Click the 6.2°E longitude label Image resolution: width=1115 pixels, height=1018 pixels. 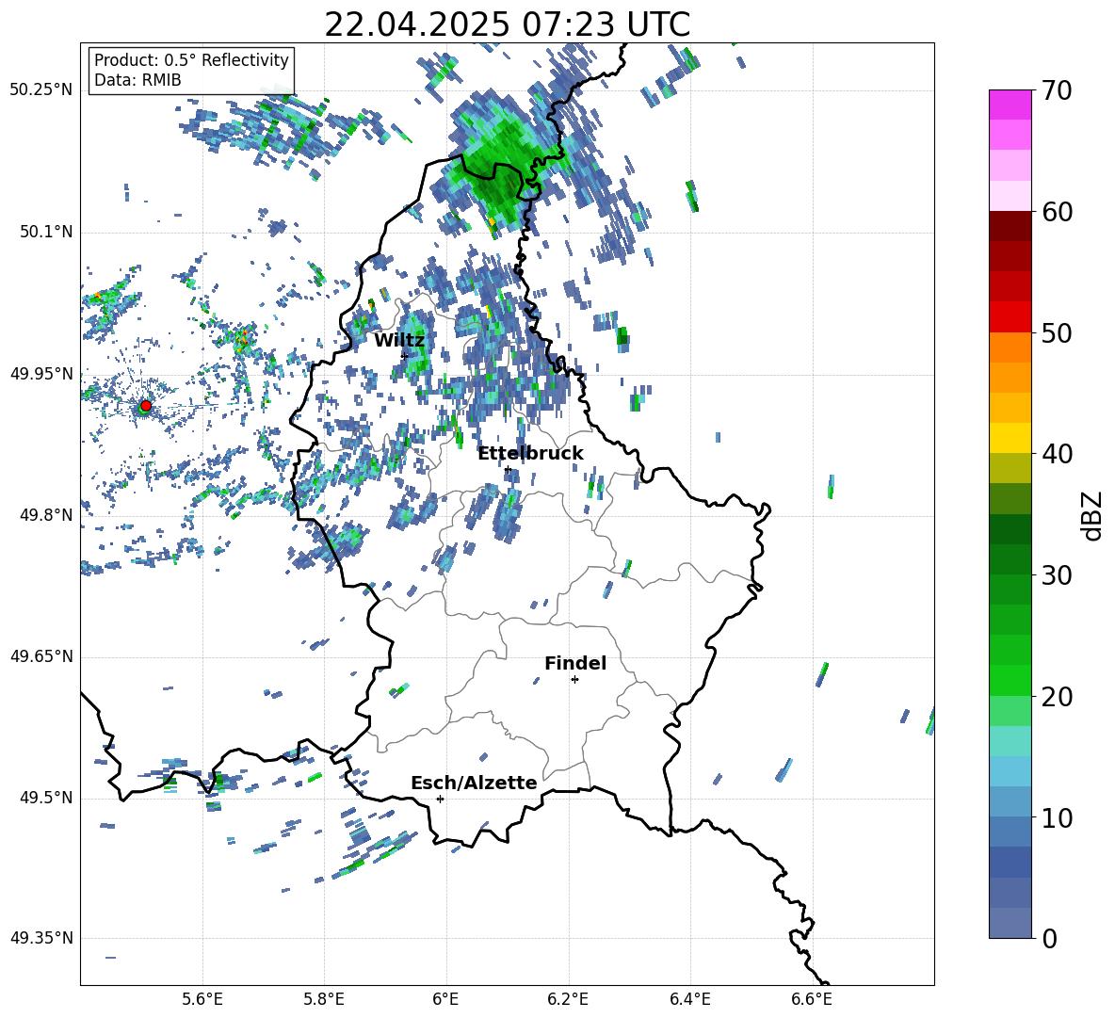pos(568,999)
